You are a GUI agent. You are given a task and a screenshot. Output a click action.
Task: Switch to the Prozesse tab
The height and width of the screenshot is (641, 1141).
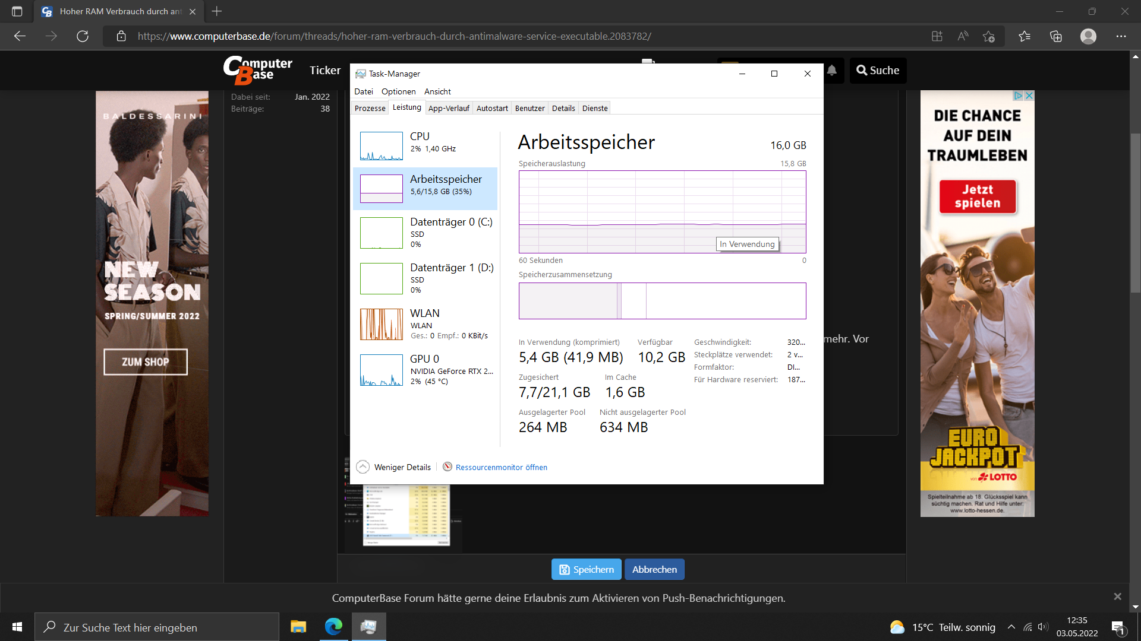(x=370, y=108)
